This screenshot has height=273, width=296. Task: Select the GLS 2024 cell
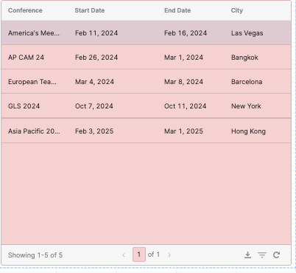click(x=24, y=106)
